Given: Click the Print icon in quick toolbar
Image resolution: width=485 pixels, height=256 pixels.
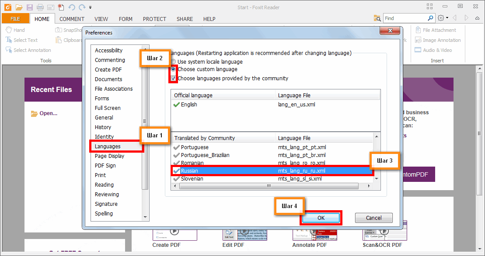Looking at the screenshot, I should (x=40, y=7).
